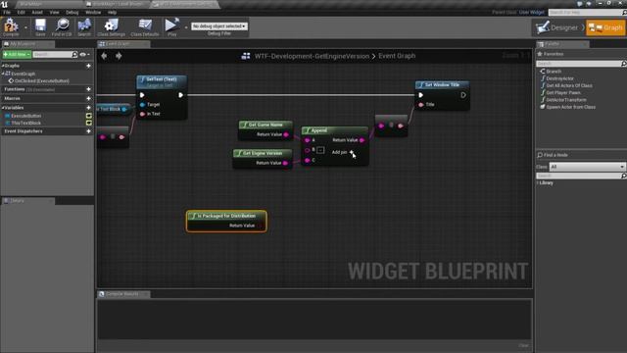Click the blueprint icon before the breadcrumb title
The width and height of the screenshot is (627, 353).
point(246,56)
